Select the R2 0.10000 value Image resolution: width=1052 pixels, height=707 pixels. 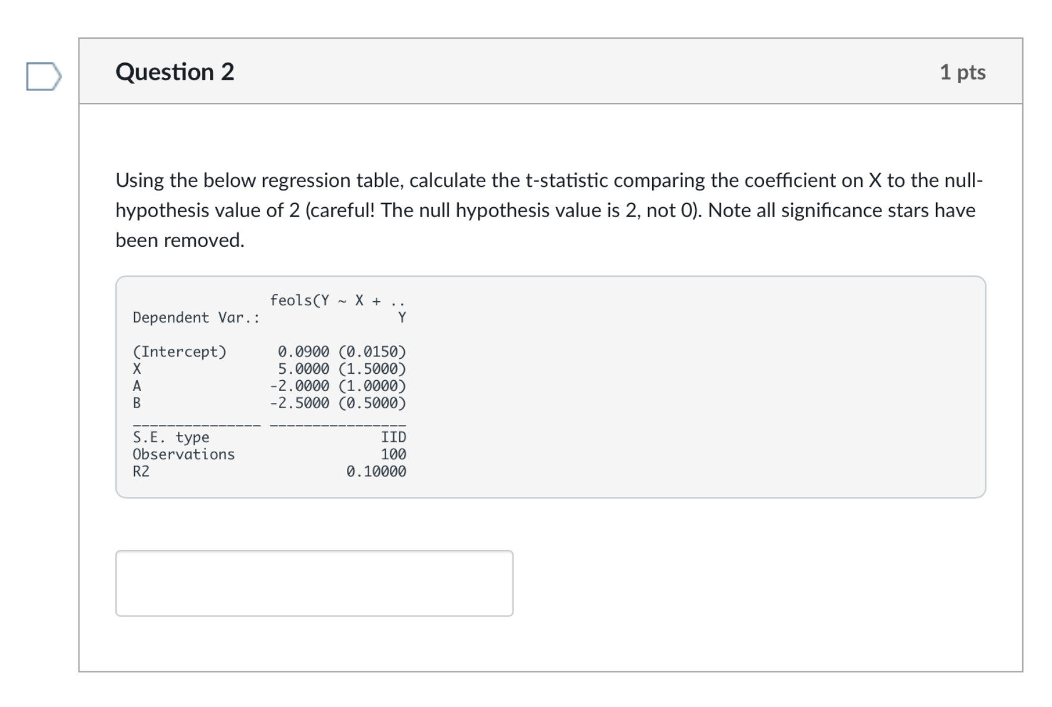pyautogui.click(x=377, y=471)
